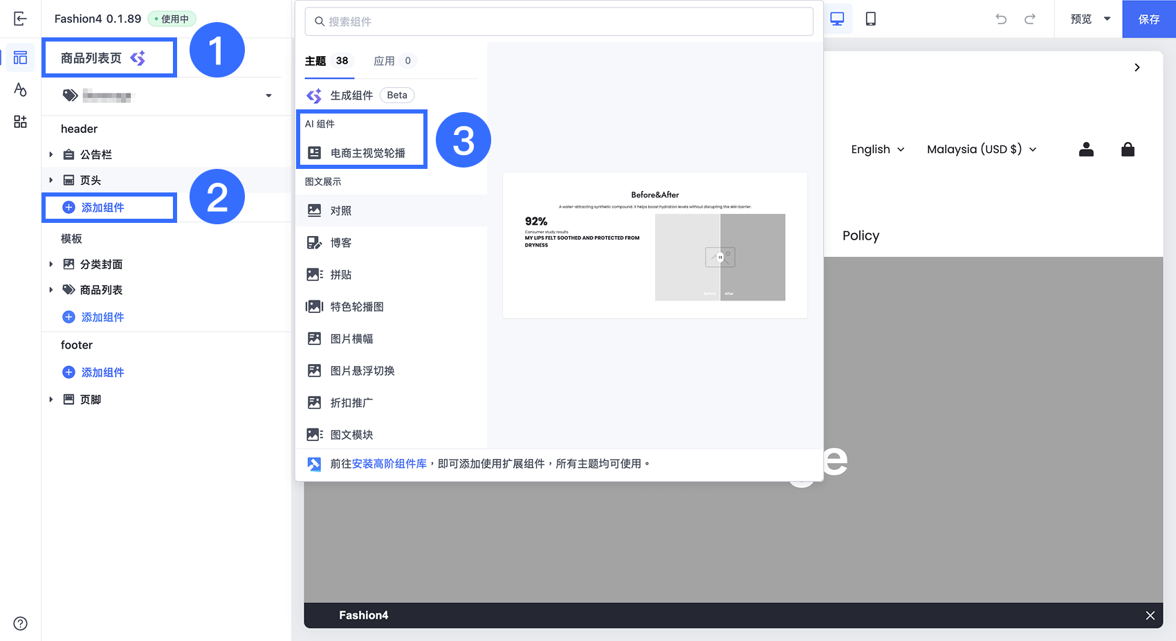The image size is (1176, 641).
Task: Click the undo arrow icon
Action: (x=1001, y=19)
